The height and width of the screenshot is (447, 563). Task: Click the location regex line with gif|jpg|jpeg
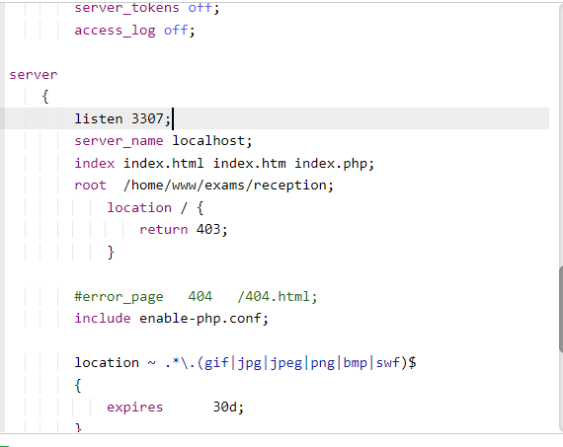tap(245, 363)
